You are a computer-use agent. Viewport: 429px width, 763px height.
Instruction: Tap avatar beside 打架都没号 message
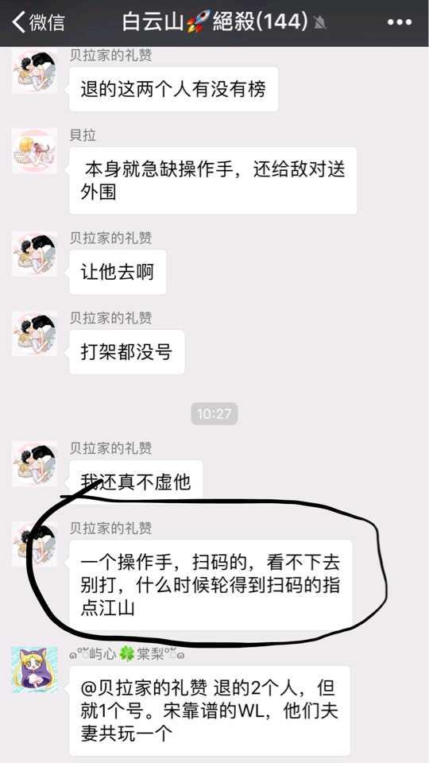point(34,334)
